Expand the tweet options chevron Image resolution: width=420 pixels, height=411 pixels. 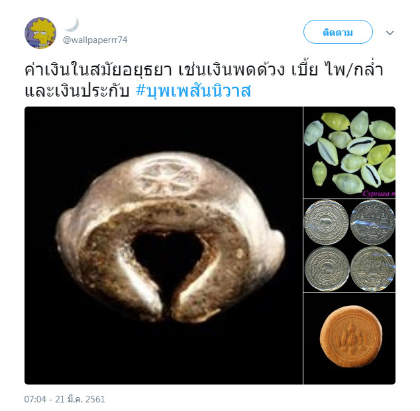click(390, 32)
